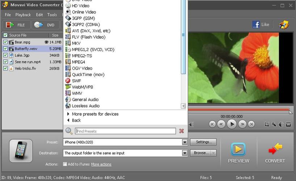Play the video preview

coord(232,124)
